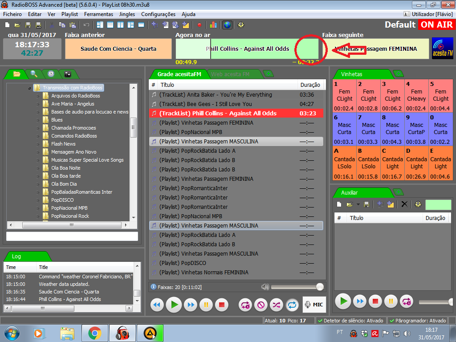Viewport: 456px width, 342px height.
Task: Click the Duração column header in main playlist
Action: click(310, 85)
